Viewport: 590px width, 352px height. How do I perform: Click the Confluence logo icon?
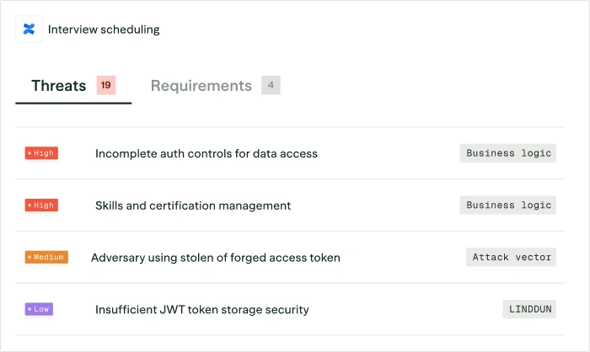click(x=29, y=29)
